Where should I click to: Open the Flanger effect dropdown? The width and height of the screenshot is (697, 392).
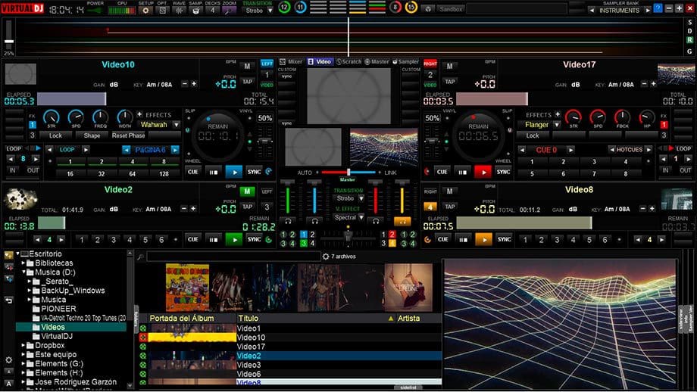pos(557,125)
